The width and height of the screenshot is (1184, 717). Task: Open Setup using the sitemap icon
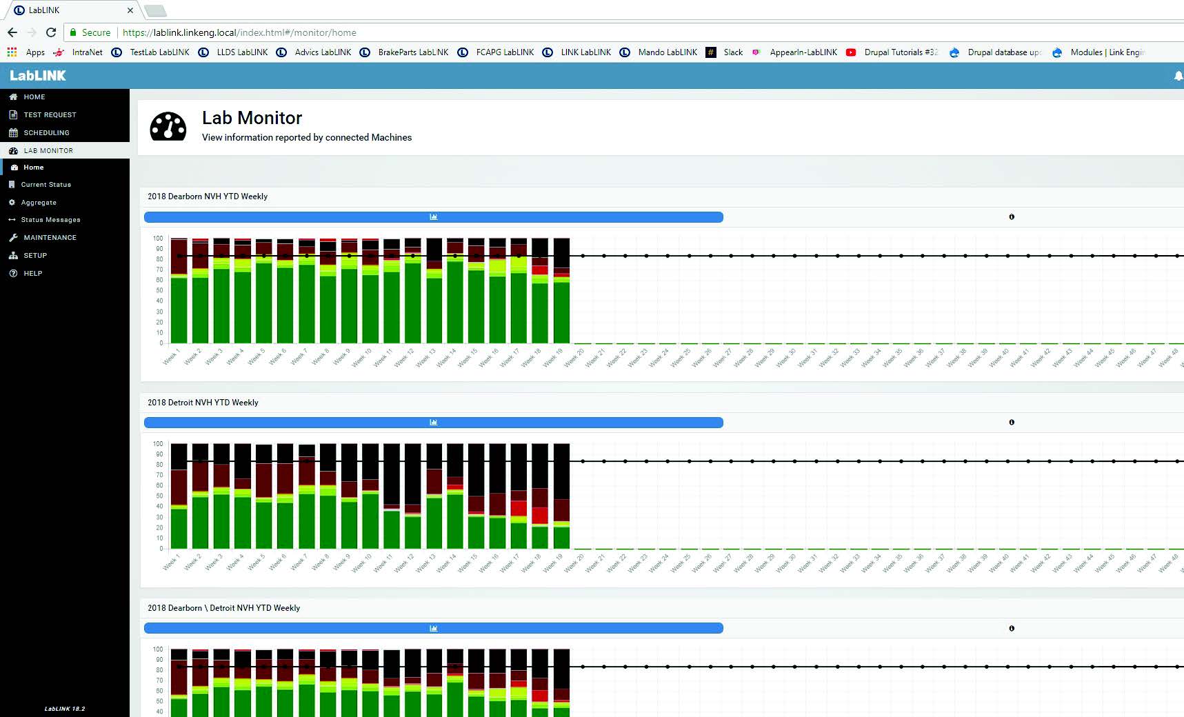(x=13, y=255)
